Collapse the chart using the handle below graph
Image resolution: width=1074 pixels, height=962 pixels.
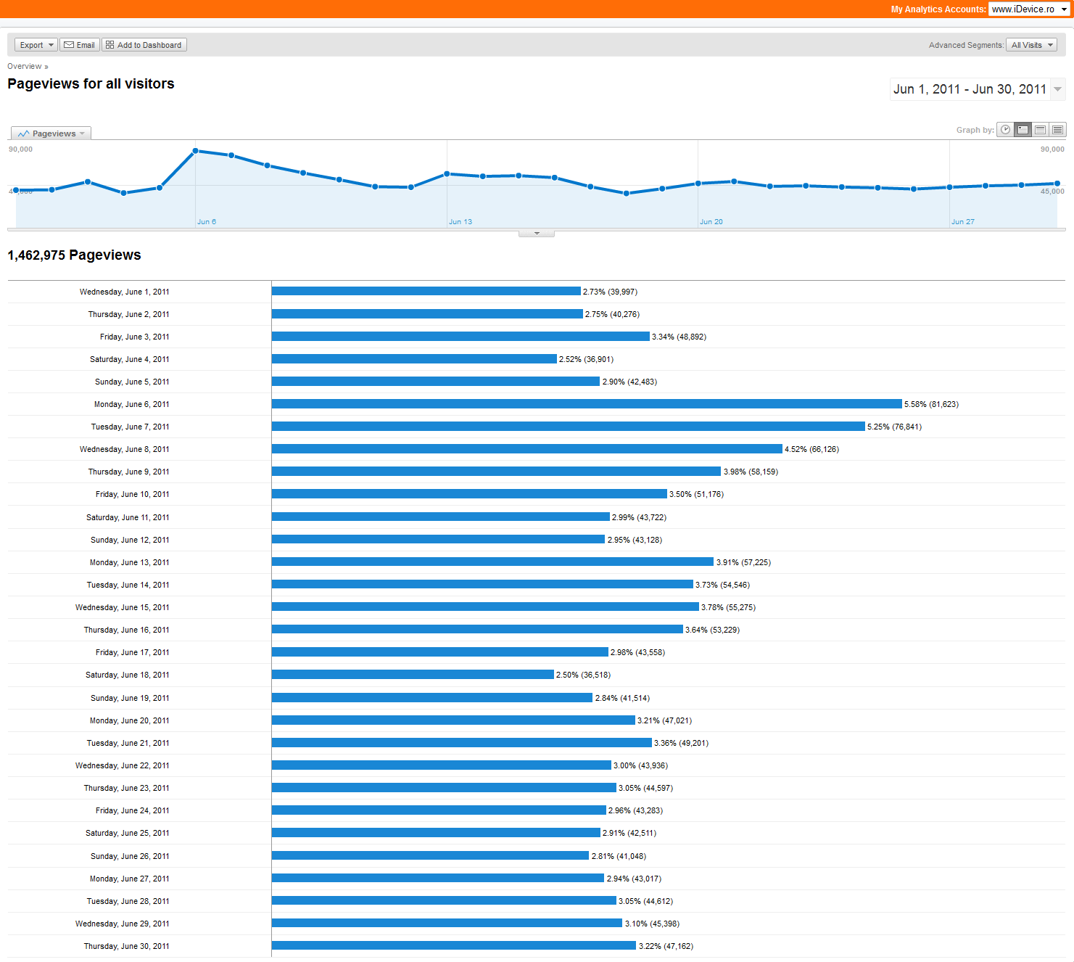537,234
